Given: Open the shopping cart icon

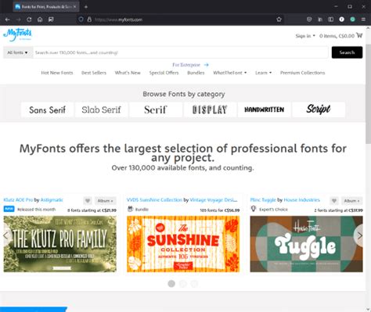Looking at the screenshot, I should coord(359,35).
